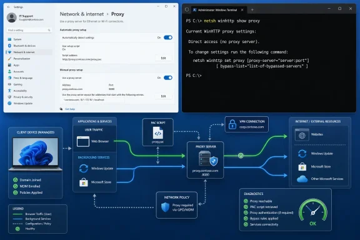Click Edit button for manual proxy
Image resolution: width=360 pixels, height=240 pixels.
163,96
